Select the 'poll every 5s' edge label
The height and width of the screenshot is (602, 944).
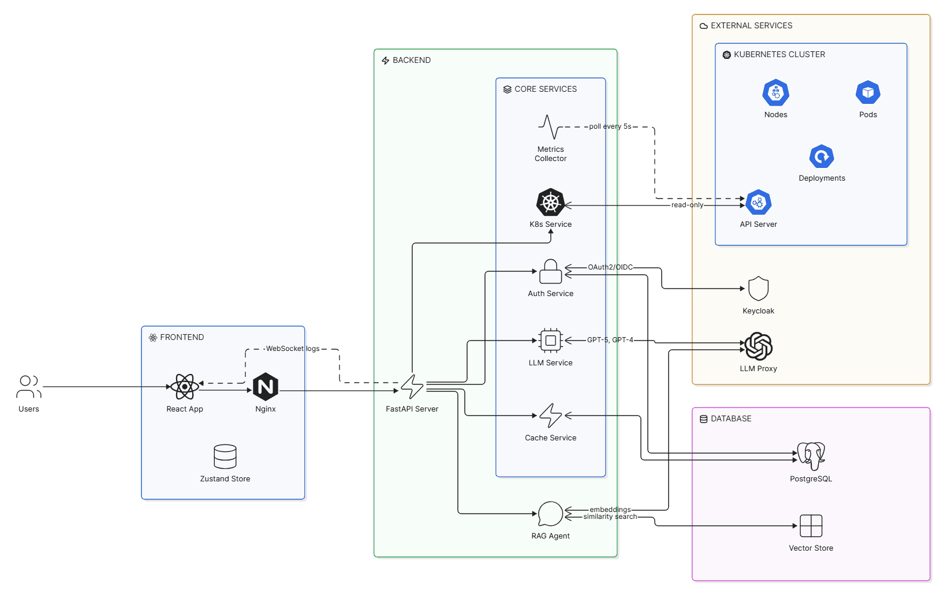click(x=610, y=126)
